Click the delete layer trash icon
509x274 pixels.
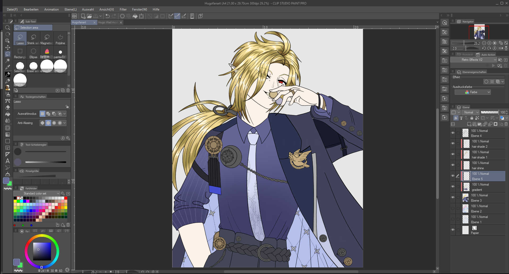(x=506, y=124)
